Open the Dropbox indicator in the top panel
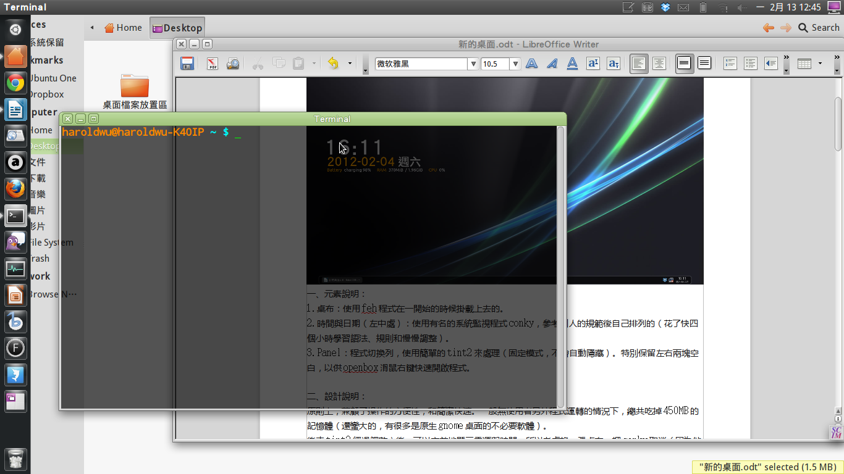Viewport: 844px width, 474px height. click(665, 7)
